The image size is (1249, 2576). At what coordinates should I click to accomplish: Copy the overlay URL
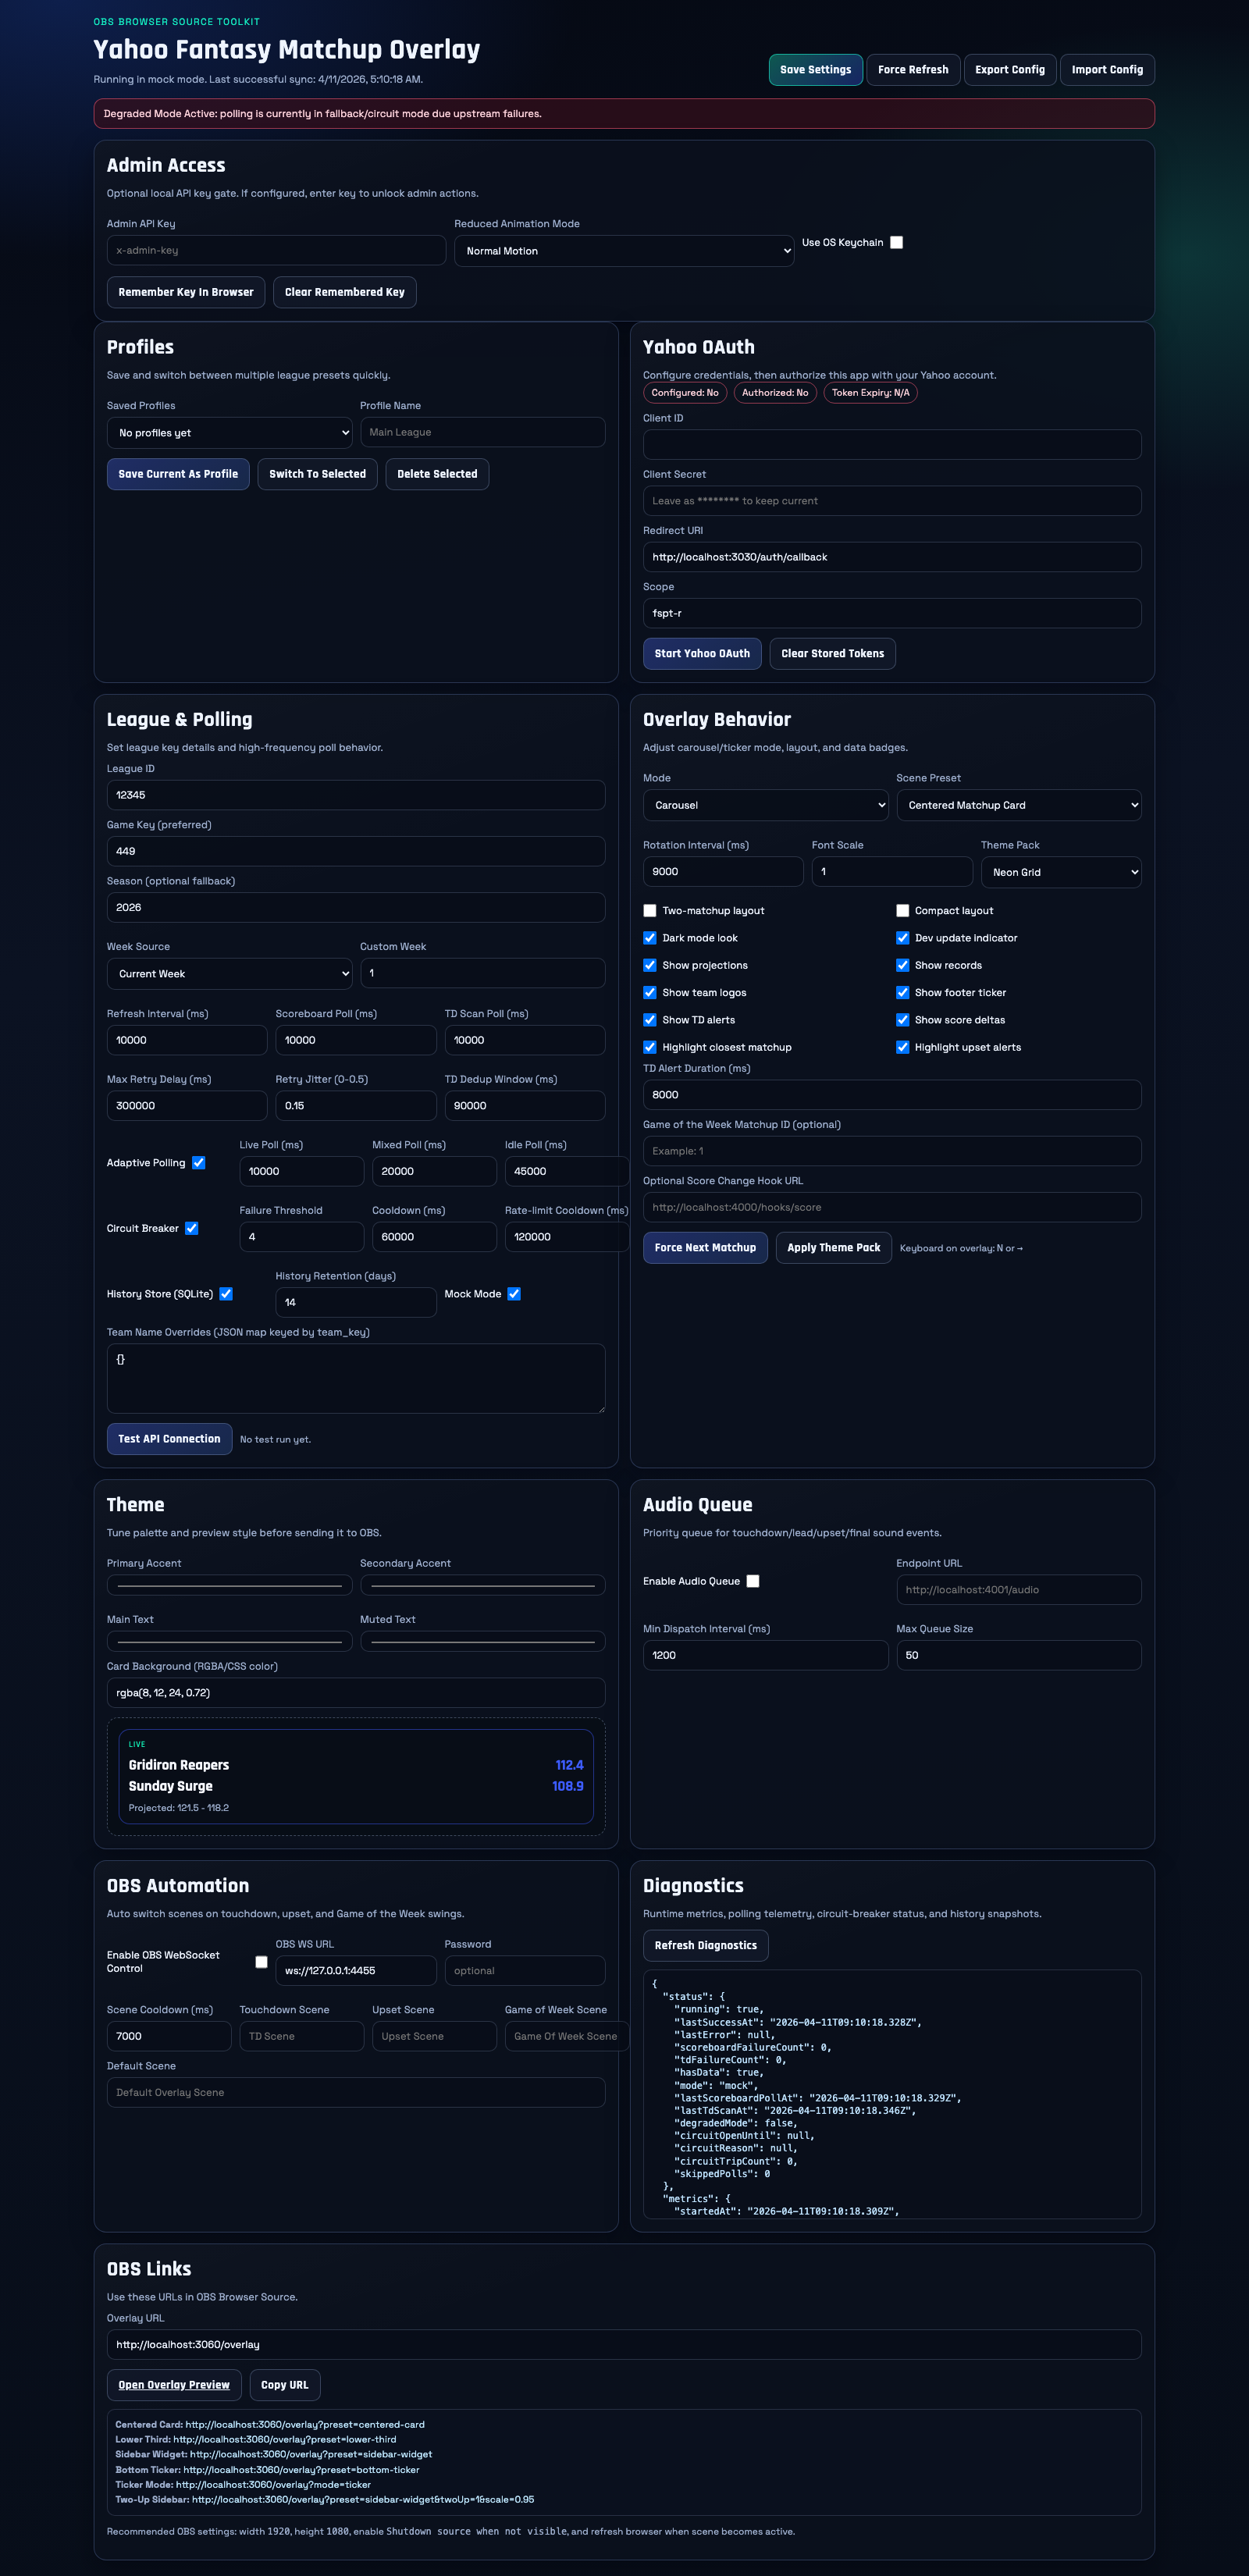(x=284, y=2385)
